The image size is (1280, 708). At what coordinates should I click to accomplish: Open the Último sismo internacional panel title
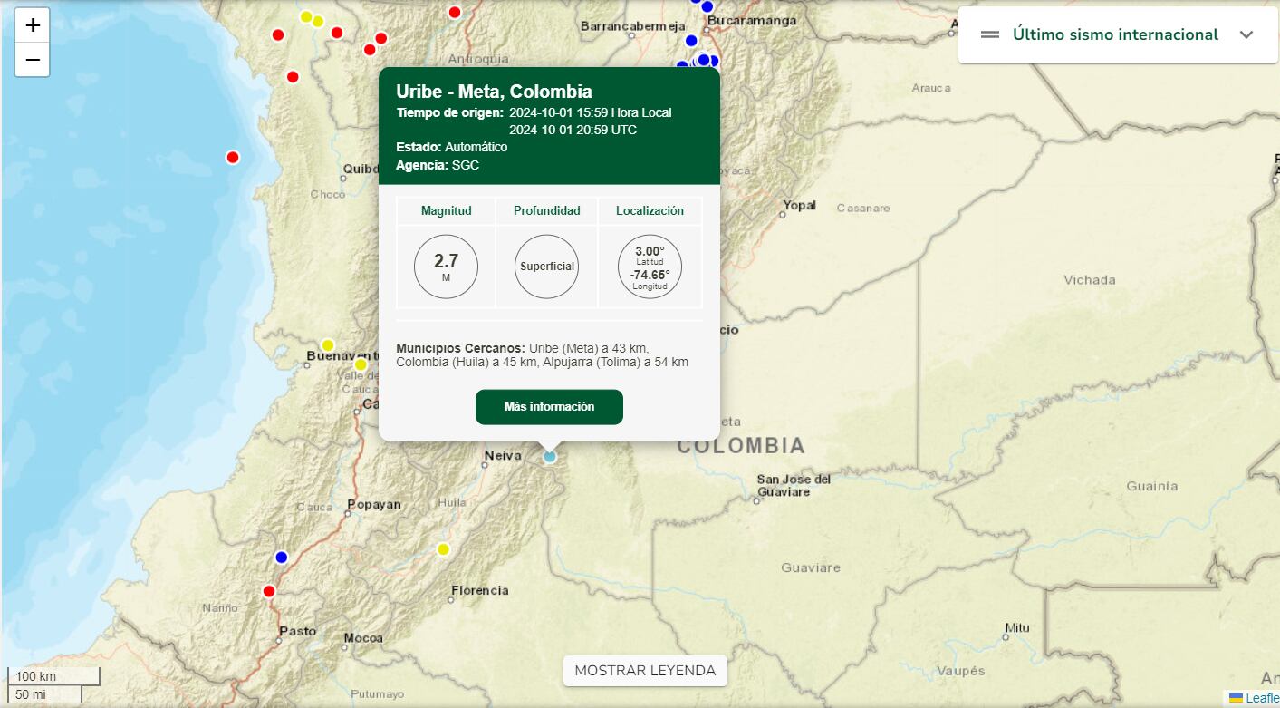click(1115, 34)
